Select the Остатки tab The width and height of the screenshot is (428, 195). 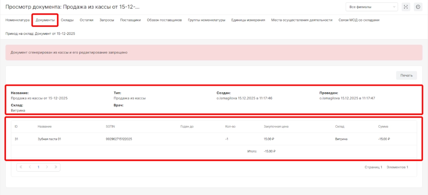[87, 20]
